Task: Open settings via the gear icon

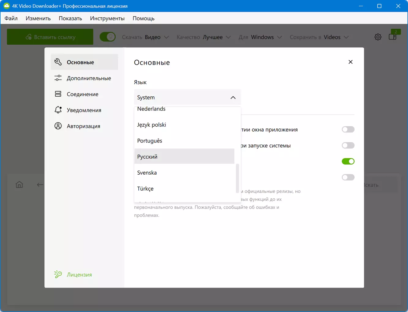Action: point(378,37)
